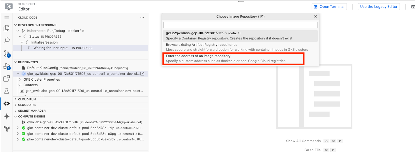Click green status icon of xvcv instance

point(24,139)
